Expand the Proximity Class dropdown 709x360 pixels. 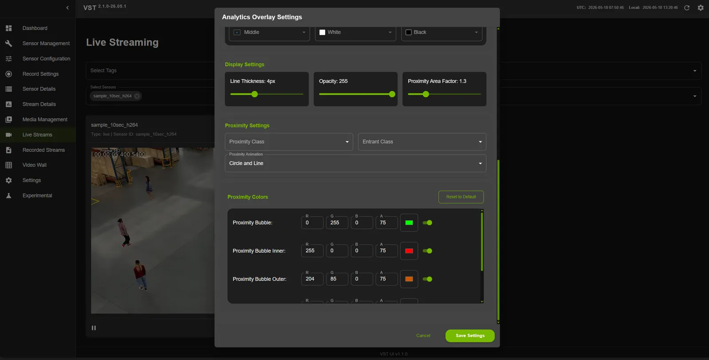click(289, 142)
